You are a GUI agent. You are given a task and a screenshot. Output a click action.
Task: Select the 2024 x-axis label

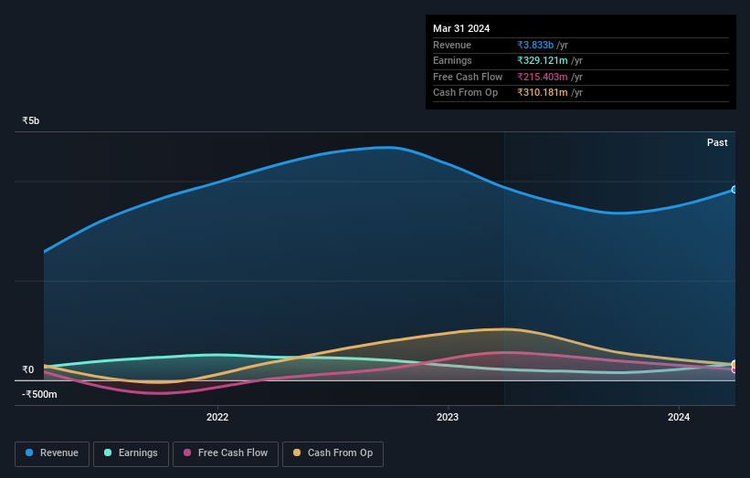[678, 418]
